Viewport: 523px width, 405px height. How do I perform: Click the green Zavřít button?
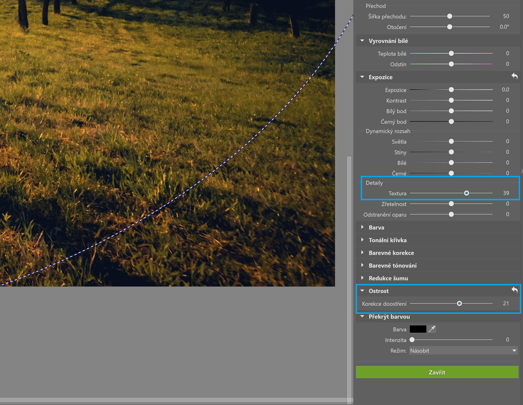tap(437, 372)
